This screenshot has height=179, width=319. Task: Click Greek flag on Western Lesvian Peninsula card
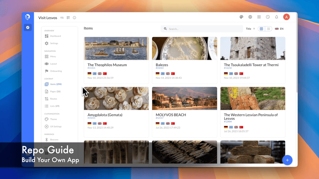pyautogui.click(x=231, y=127)
